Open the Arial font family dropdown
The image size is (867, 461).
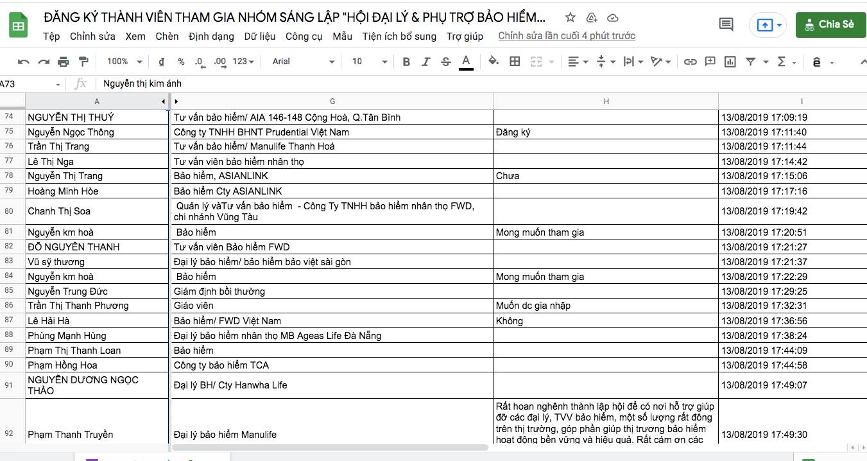coord(303,62)
